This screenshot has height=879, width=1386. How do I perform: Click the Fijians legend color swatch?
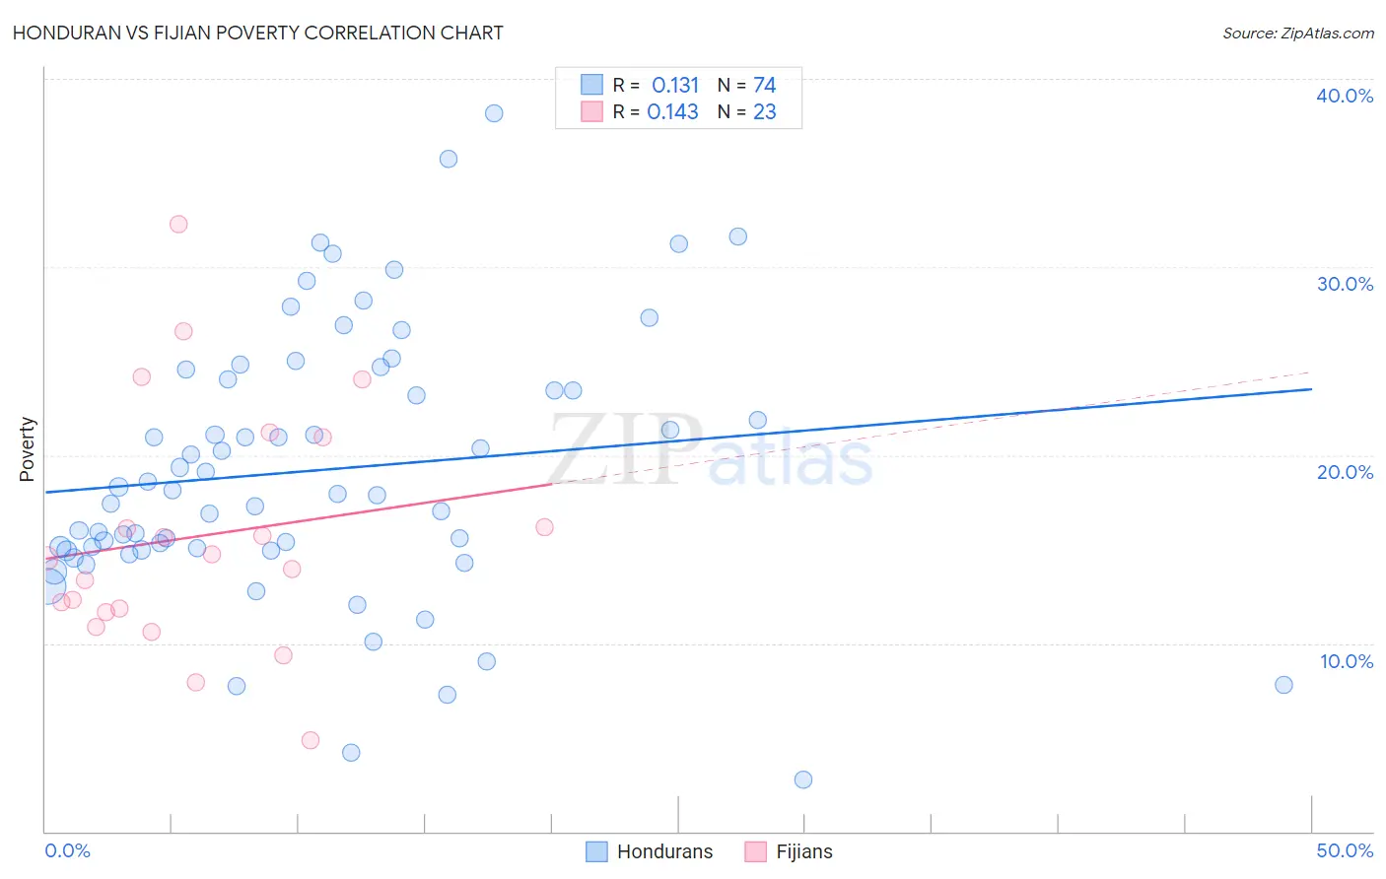(x=755, y=851)
